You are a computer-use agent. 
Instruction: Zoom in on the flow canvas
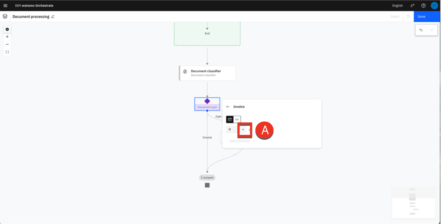click(7, 37)
